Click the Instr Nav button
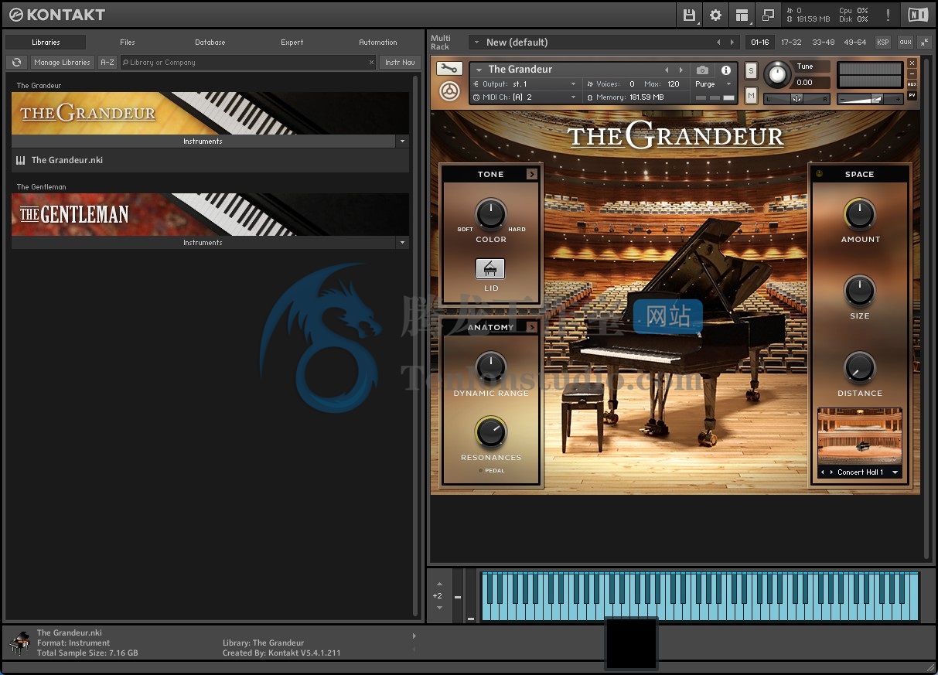Screen dimensions: 938x675 click(x=400, y=62)
